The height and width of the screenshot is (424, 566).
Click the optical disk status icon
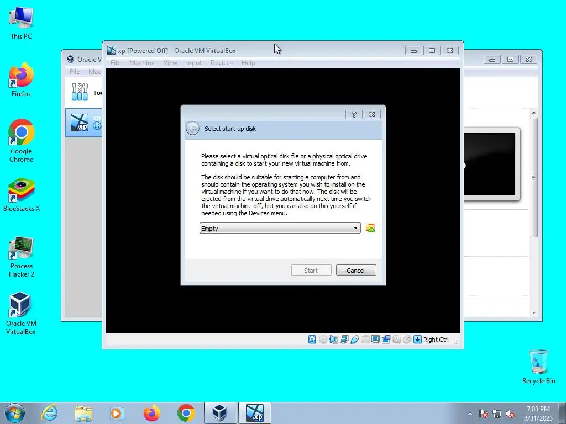[x=323, y=340]
